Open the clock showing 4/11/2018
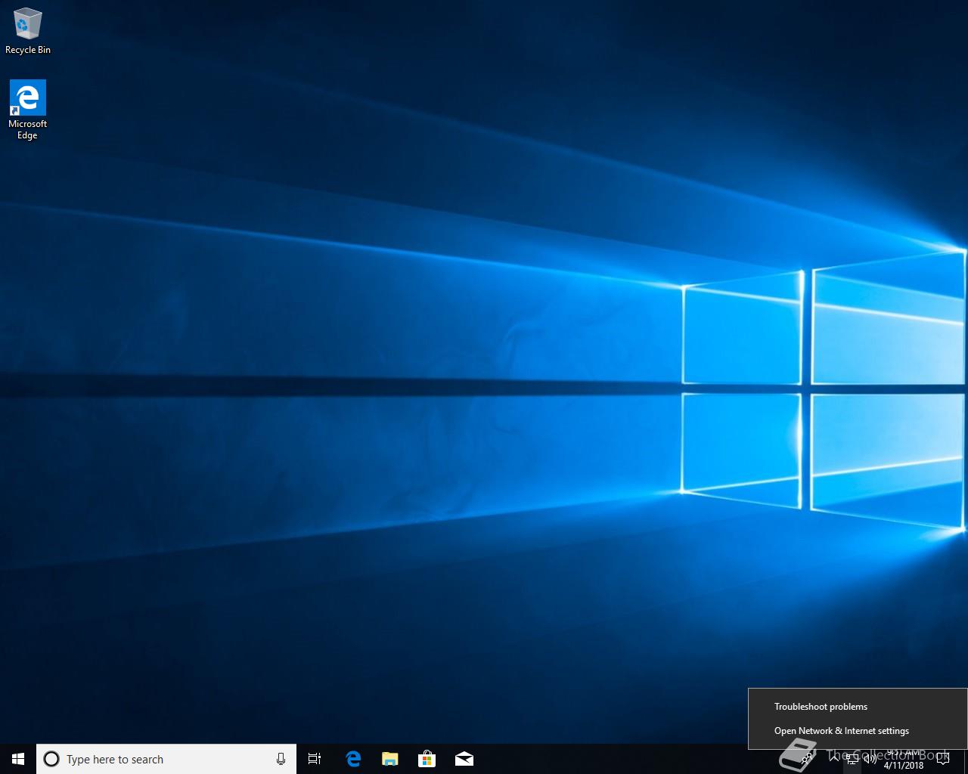968x774 pixels. (x=904, y=759)
